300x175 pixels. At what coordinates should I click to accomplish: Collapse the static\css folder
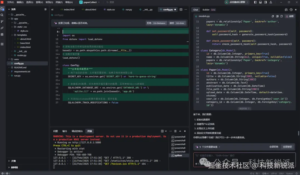pyautogui.click(x=12, y=27)
